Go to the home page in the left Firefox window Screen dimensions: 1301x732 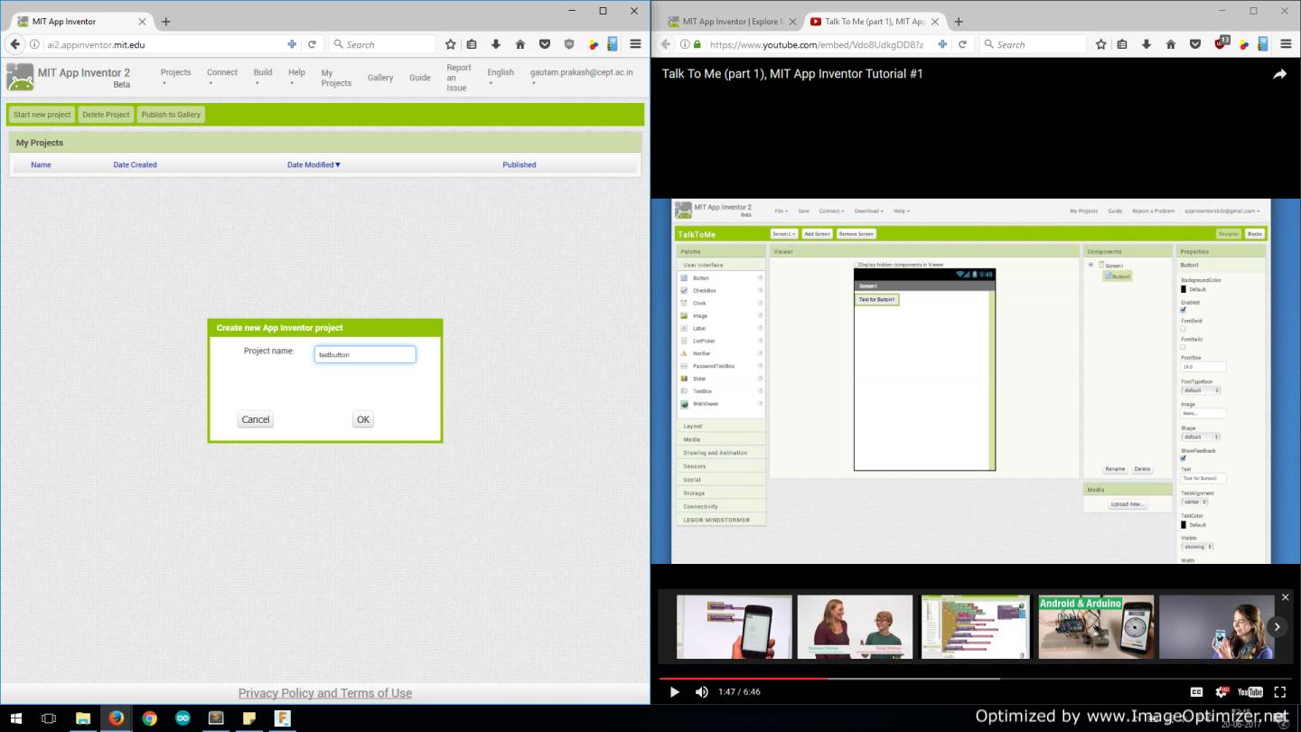point(520,44)
